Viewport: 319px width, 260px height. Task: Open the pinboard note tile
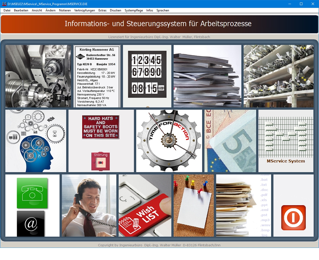coord(194,205)
